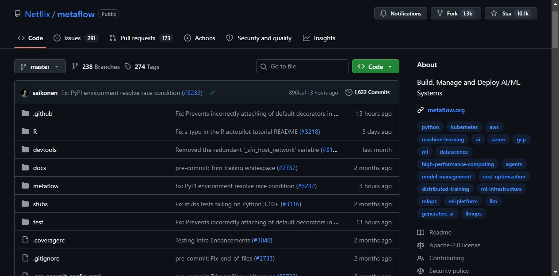Screen dimensions: 559x276
Task: Click the fork icon in Fork button
Action: coord(440,14)
